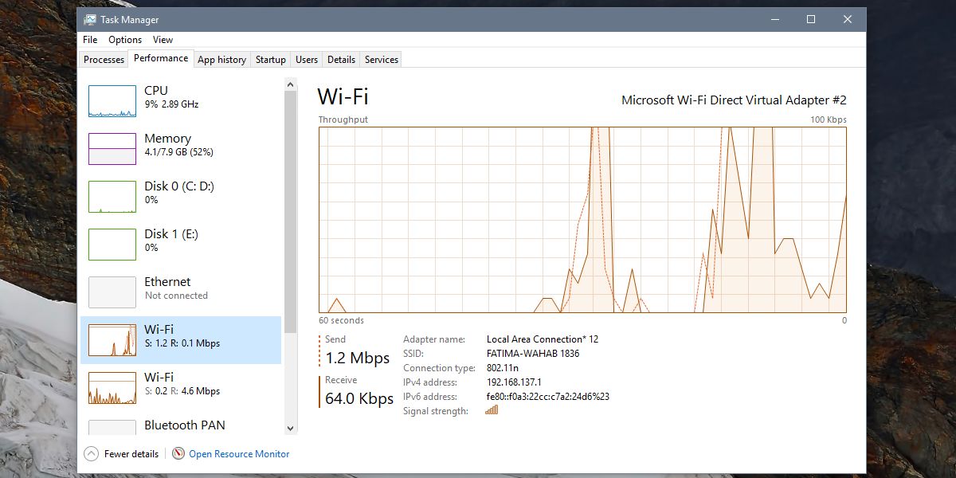
Task: Click adapter name Local Area Connection* 12
Action: (543, 339)
